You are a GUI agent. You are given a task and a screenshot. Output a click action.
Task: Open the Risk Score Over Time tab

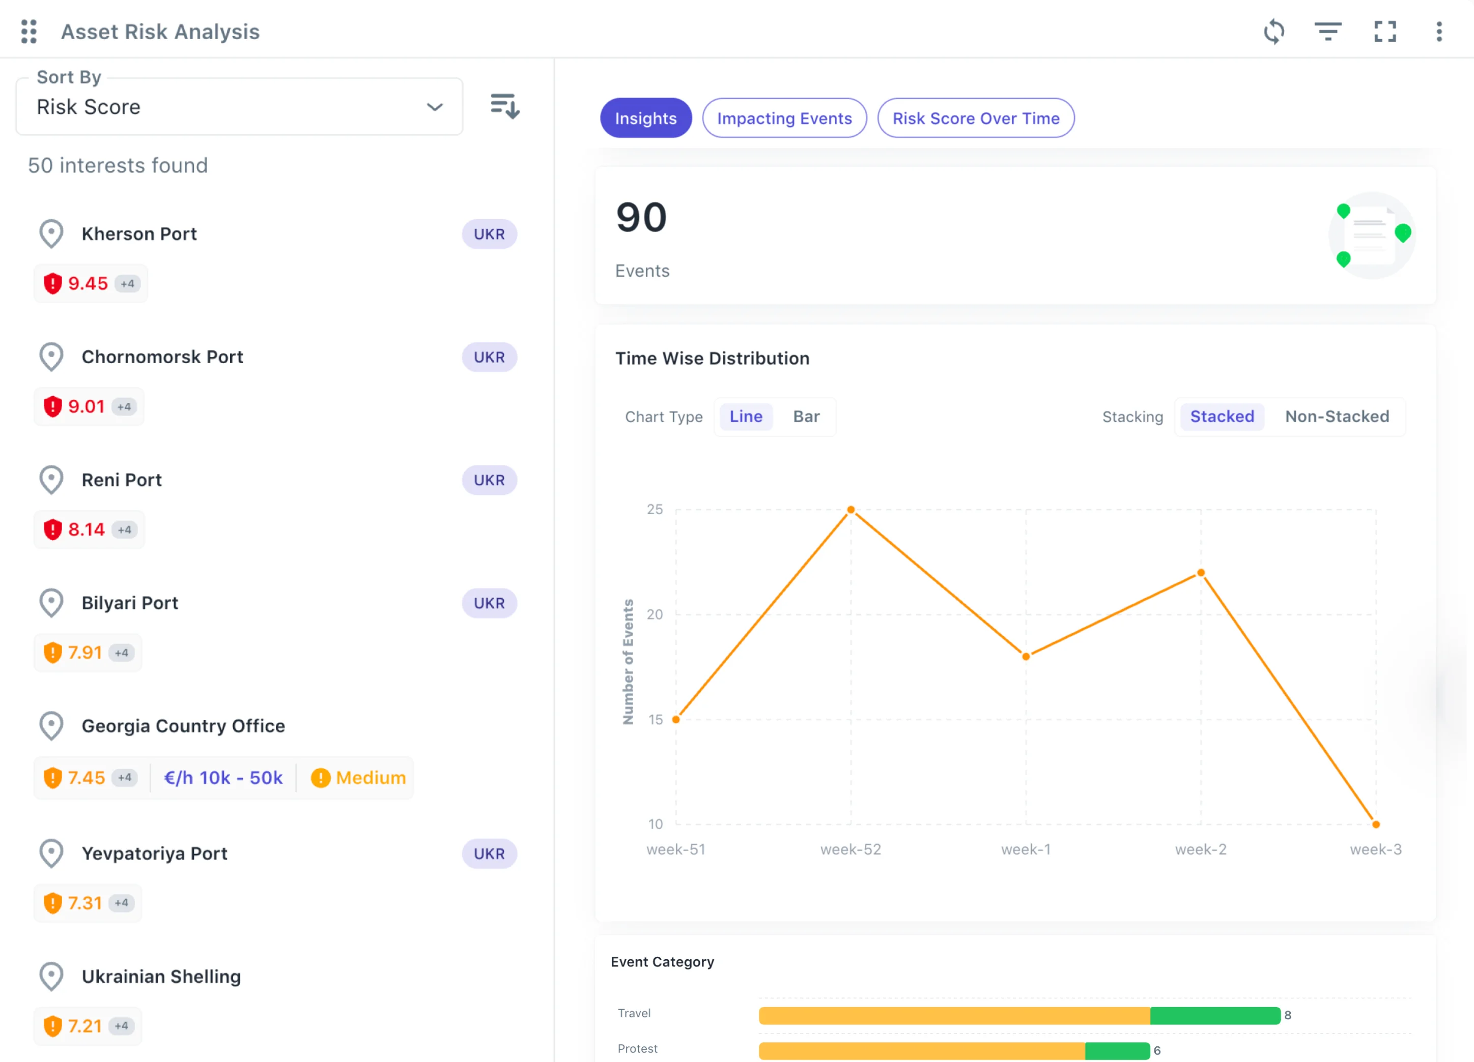pyautogui.click(x=976, y=118)
